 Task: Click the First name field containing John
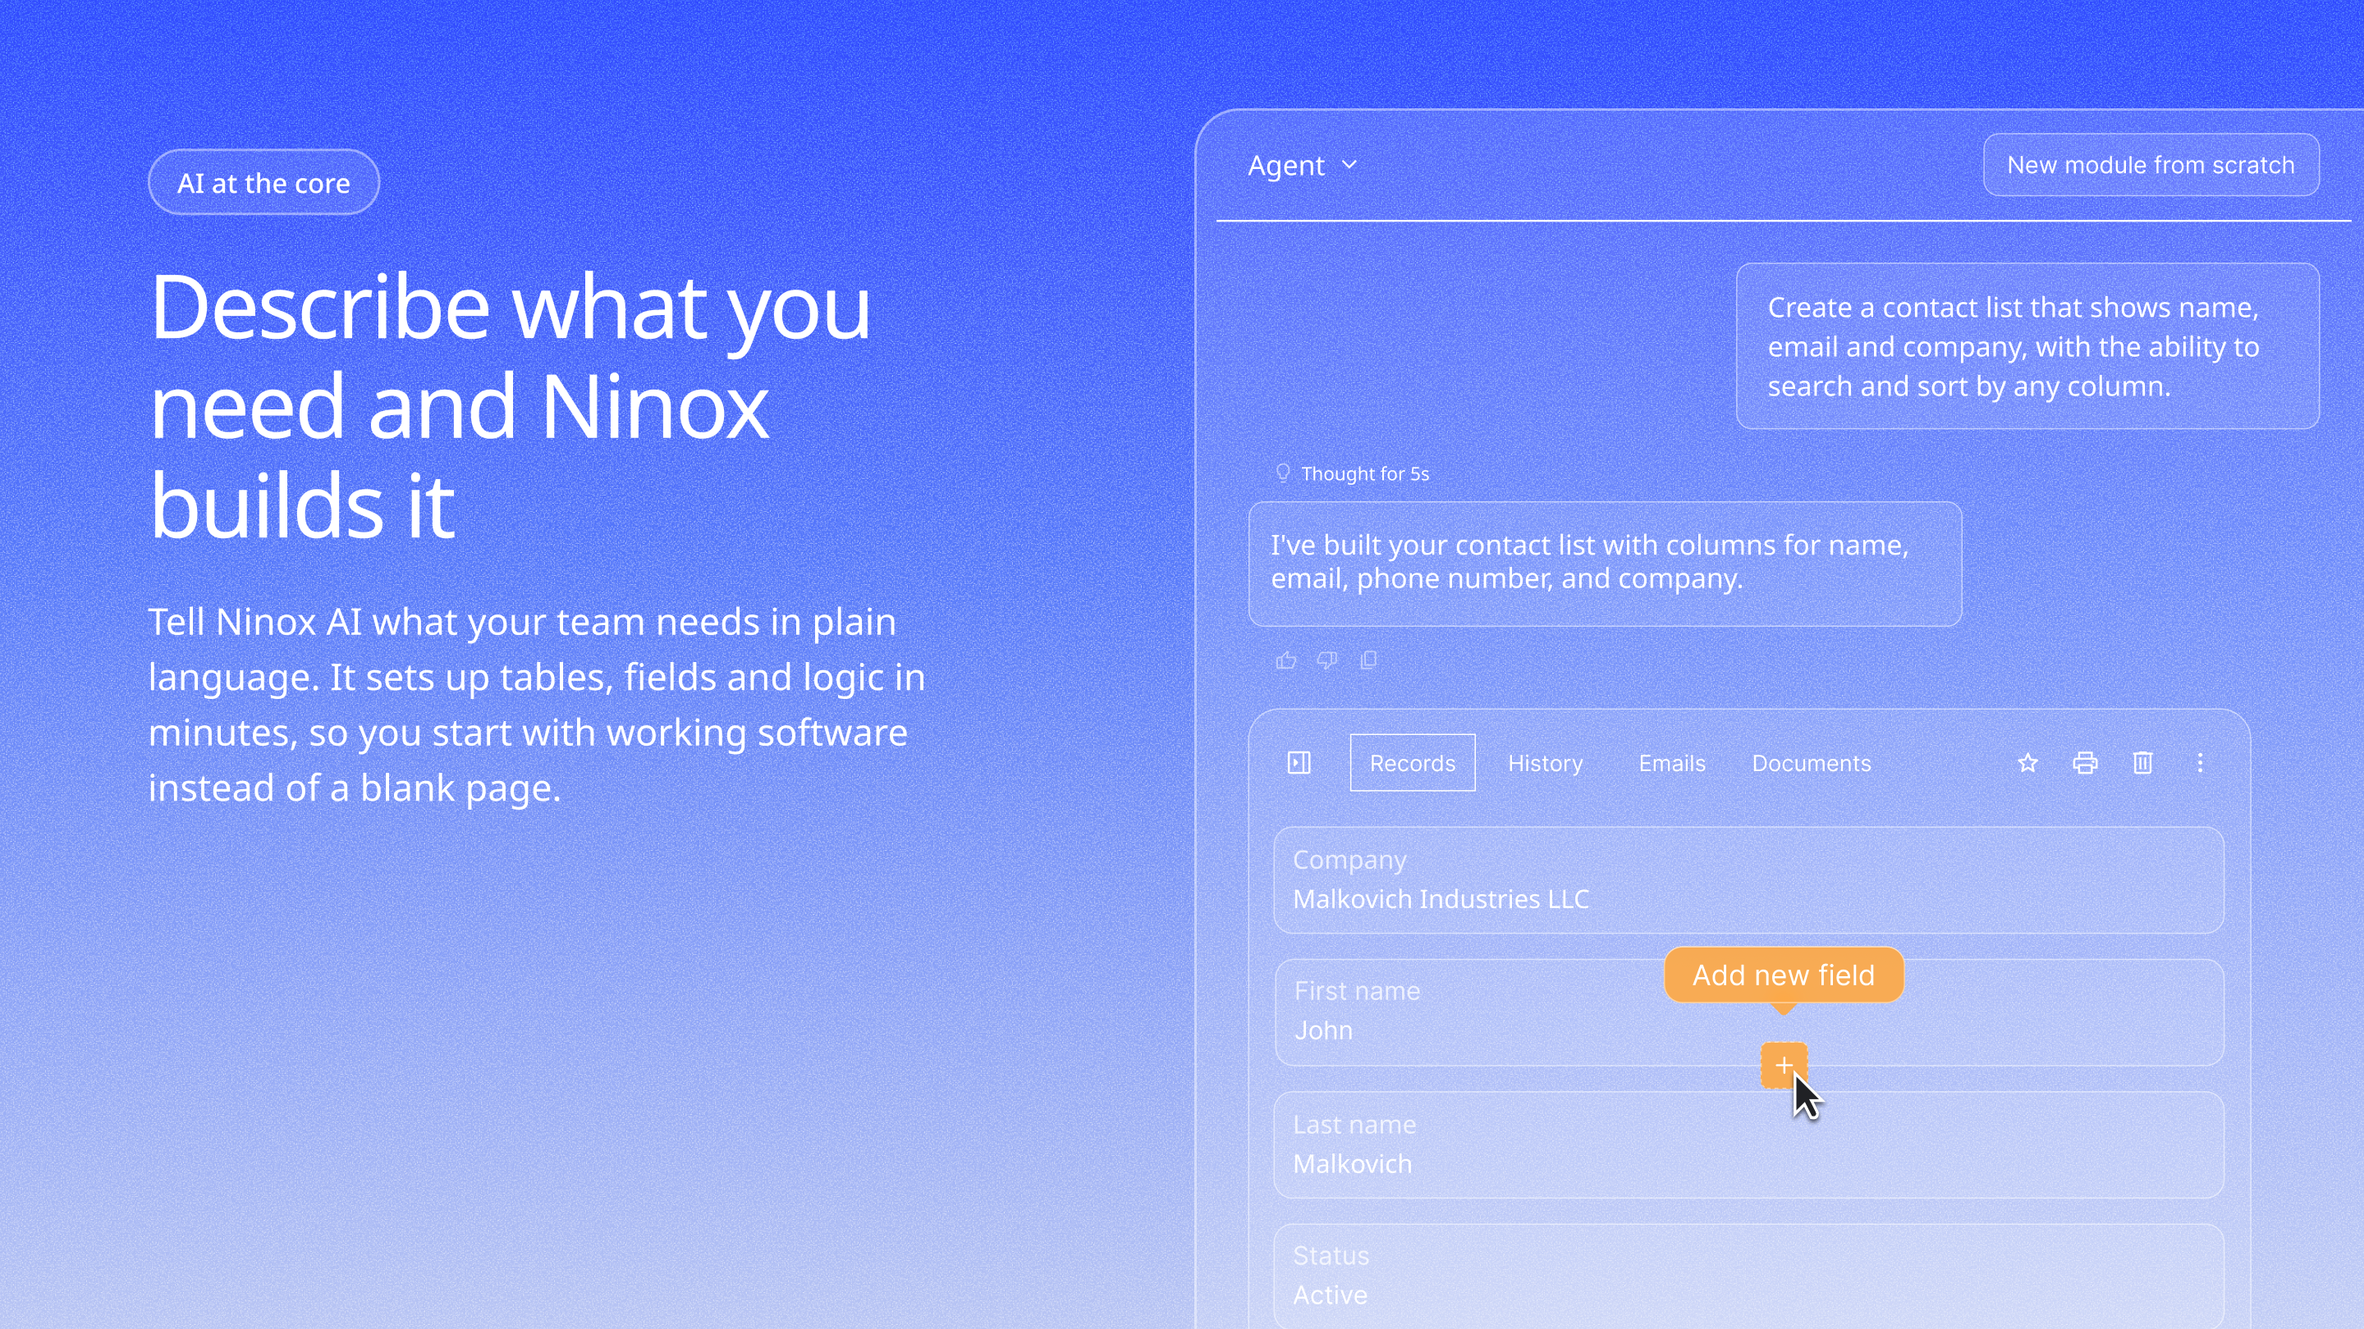point(1748,1012)
